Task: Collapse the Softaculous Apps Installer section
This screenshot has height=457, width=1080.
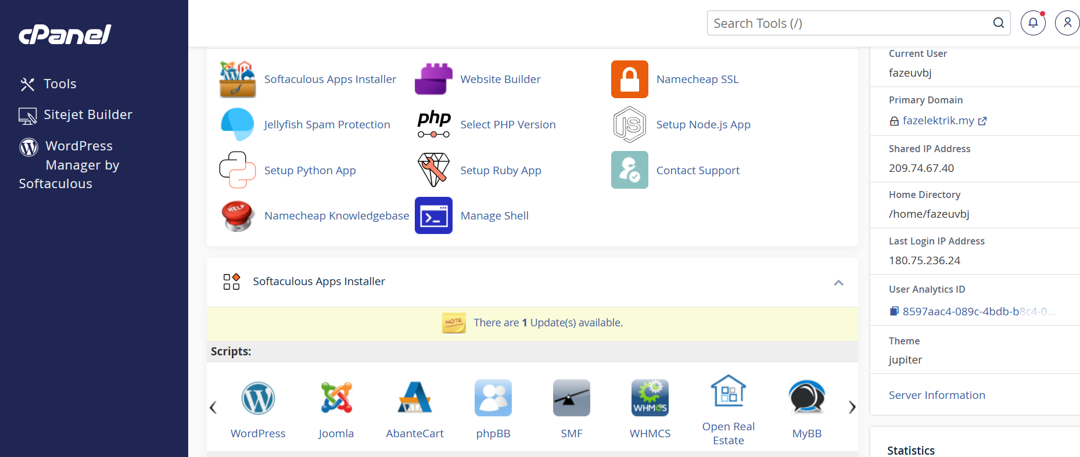Action: (838, 283)
